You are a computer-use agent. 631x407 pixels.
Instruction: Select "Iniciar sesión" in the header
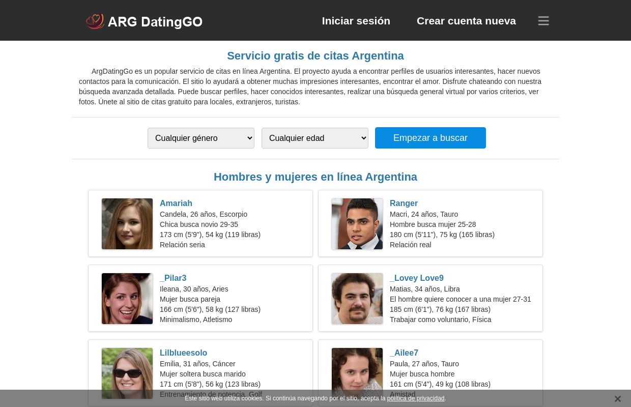point(356,21)
